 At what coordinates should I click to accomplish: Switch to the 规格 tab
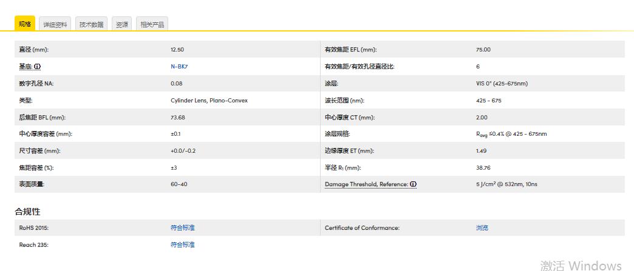coord(25,24)
